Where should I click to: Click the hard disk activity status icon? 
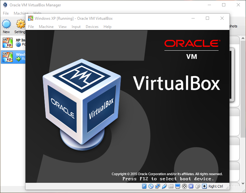144,186
